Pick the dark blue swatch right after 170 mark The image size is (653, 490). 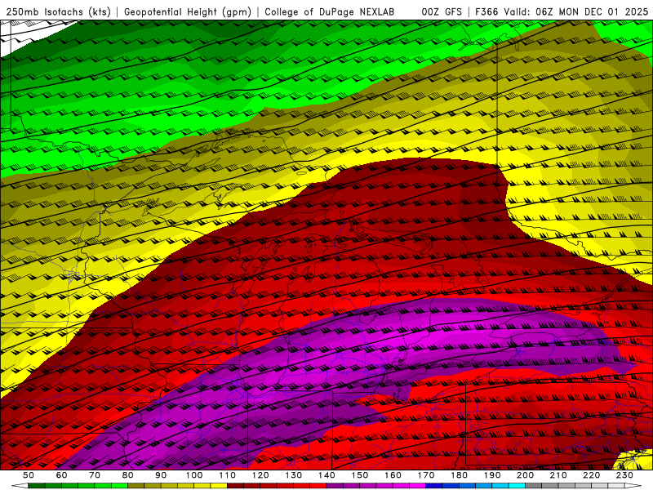(434, 486)
